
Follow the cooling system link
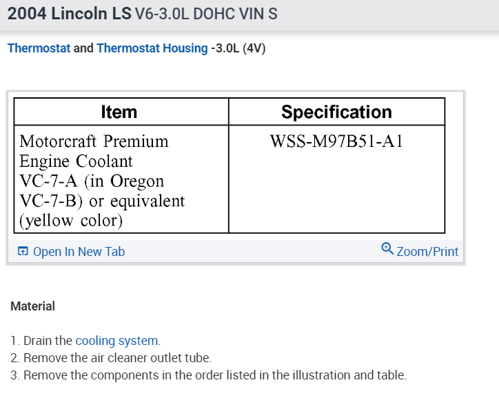coord(116,341)
